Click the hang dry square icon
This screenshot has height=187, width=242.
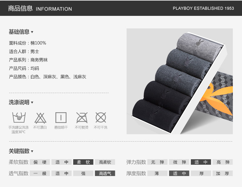tap(61, 117)
